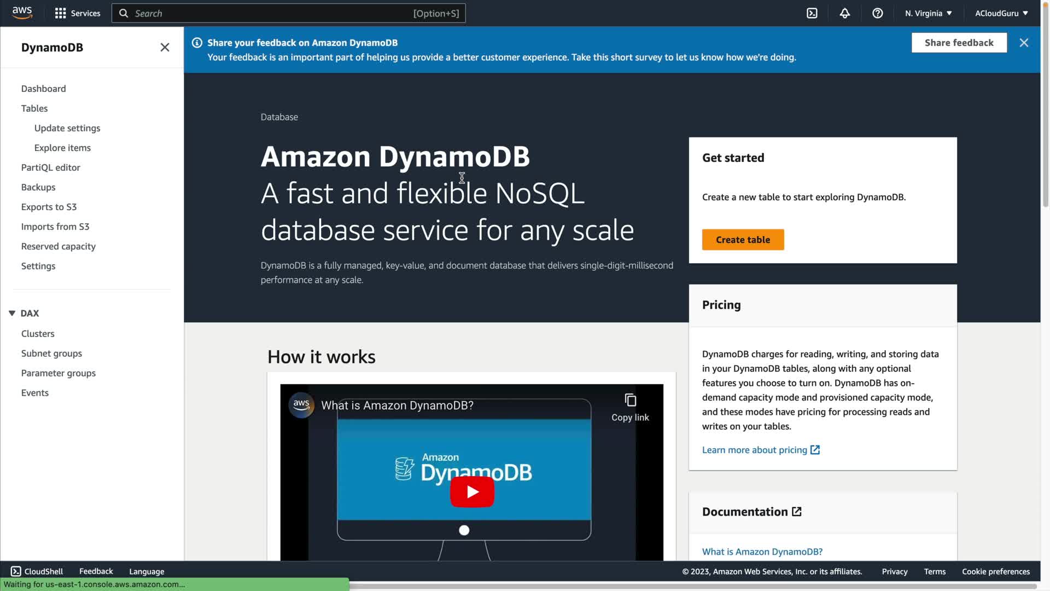Open the external Documentation link icon

(797, 512)
